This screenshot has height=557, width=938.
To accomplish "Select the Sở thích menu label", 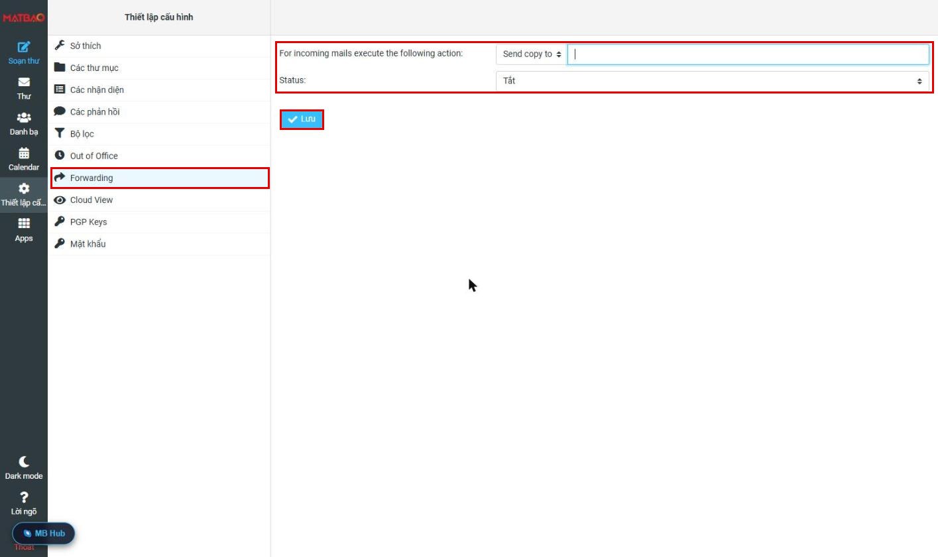I will pos(86,46).
